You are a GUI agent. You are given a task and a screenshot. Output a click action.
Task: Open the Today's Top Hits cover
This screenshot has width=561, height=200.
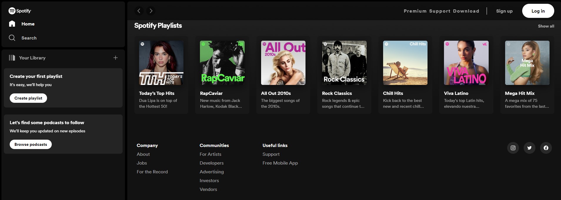tap(161, 63)
